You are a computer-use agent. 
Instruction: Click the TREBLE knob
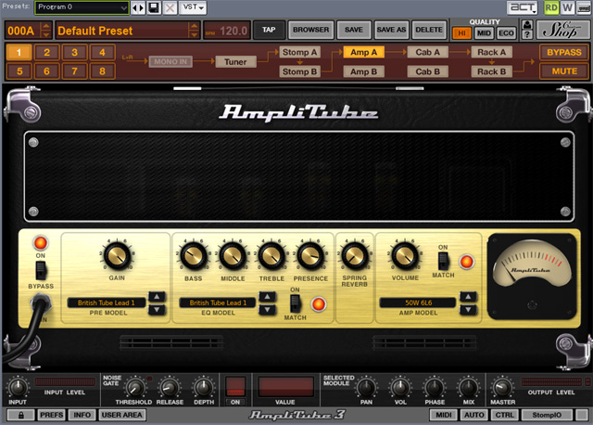tap(271, 256)
